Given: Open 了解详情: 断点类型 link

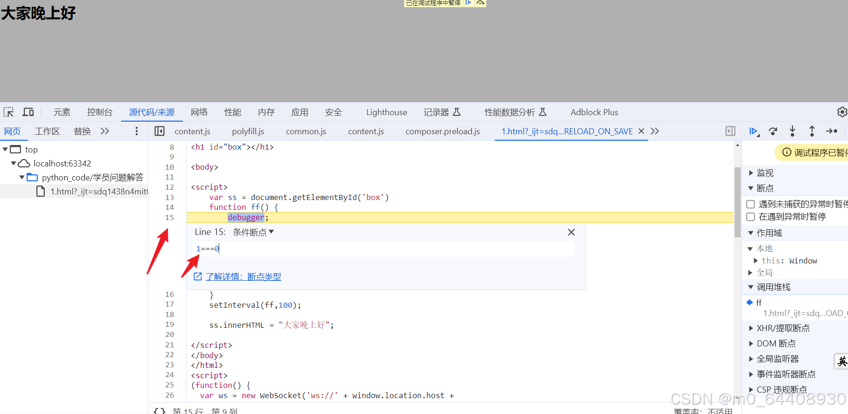Looking at the screenshot, I should pyautogui.click(x=243, y=276).
